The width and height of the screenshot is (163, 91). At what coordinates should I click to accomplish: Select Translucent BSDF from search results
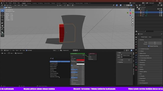(60, 62)
